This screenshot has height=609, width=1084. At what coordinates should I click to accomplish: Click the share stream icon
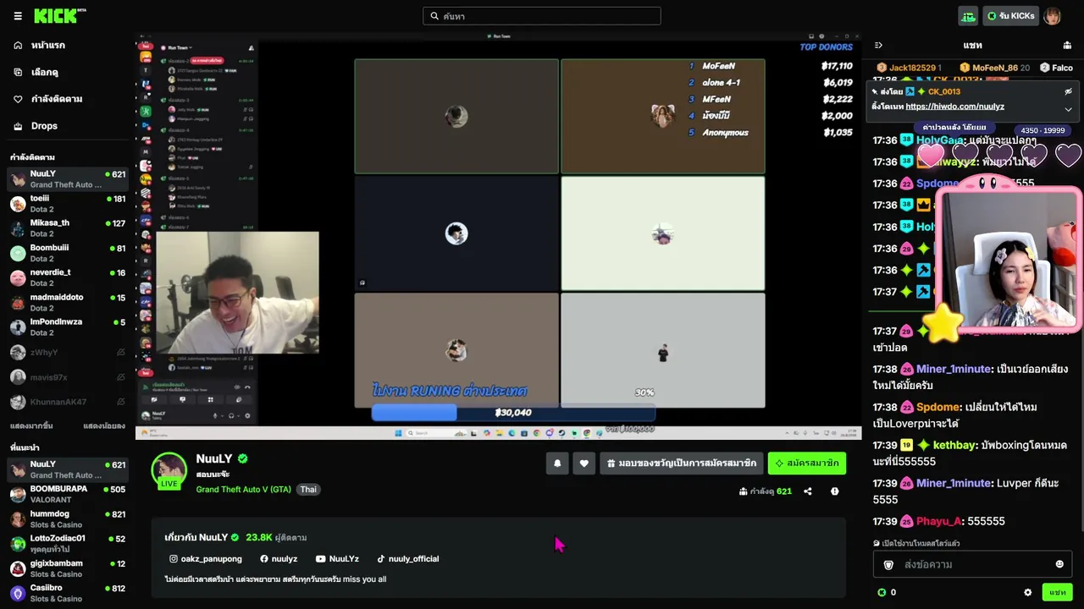(808, 491)
